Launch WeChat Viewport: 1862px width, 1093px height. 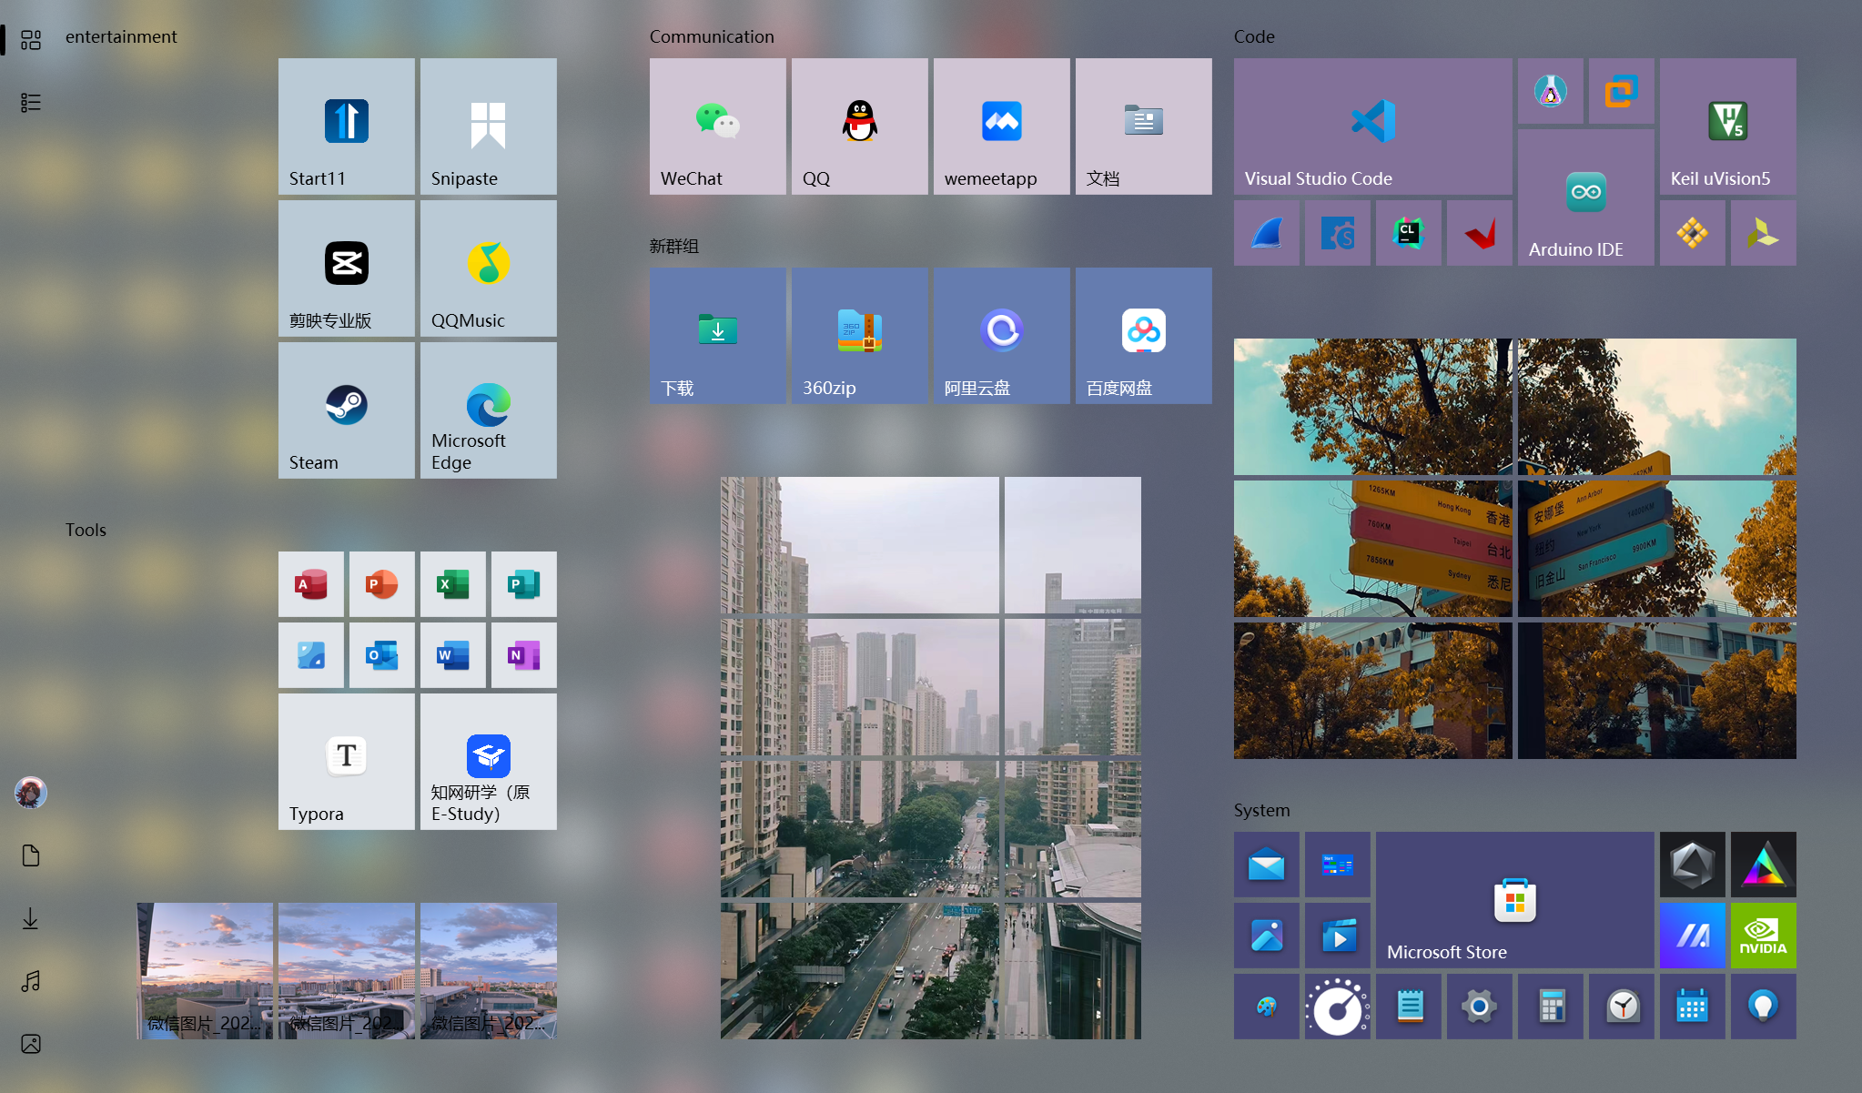[x=717, y=127]
